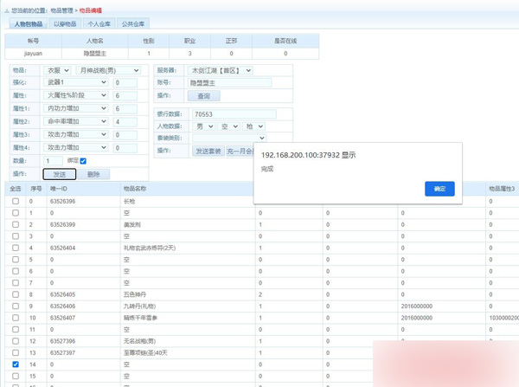Open the 木剑江湖【首区】 server dropdown
Screen dimensions: 519x387
click(x=220, y=71)
